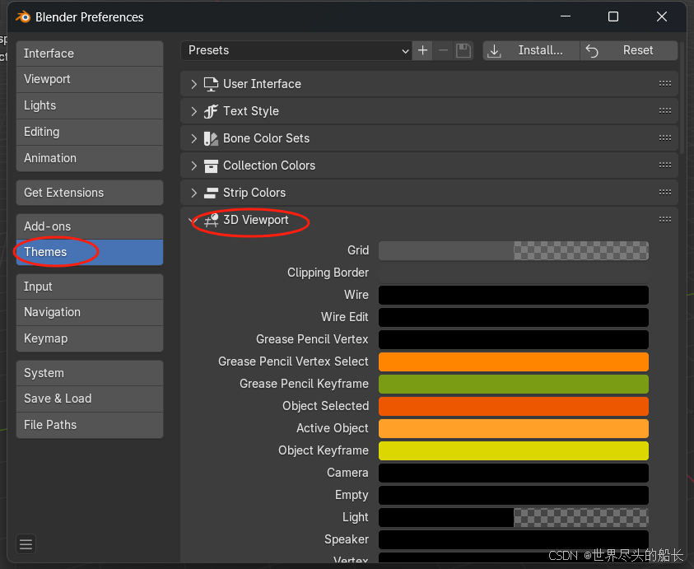Viewport: 694px width, 569px height.
Task: Open the Get Extensions tab
Action: pos(90,193)
